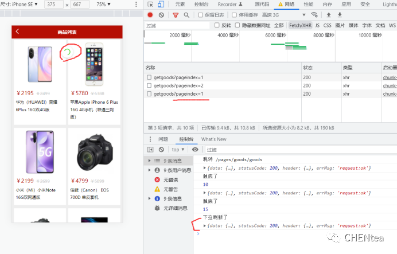397x254 pixels.
Task: Click the import HAR upload arrow icon
Action: [x=329, y=15]
